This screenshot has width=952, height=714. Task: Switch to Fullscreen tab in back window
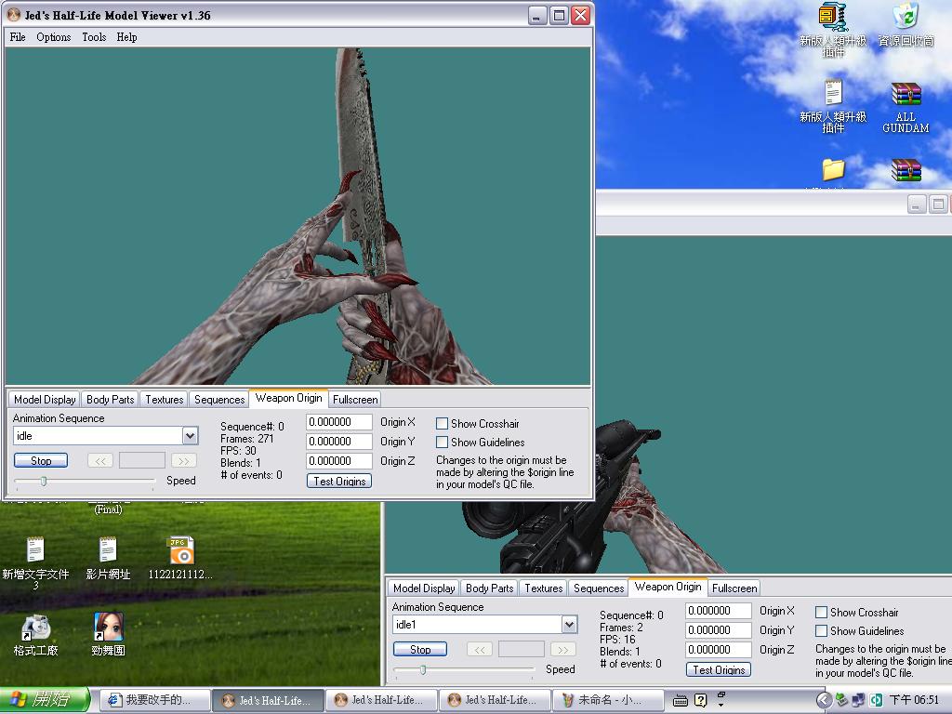pos(734,588)
